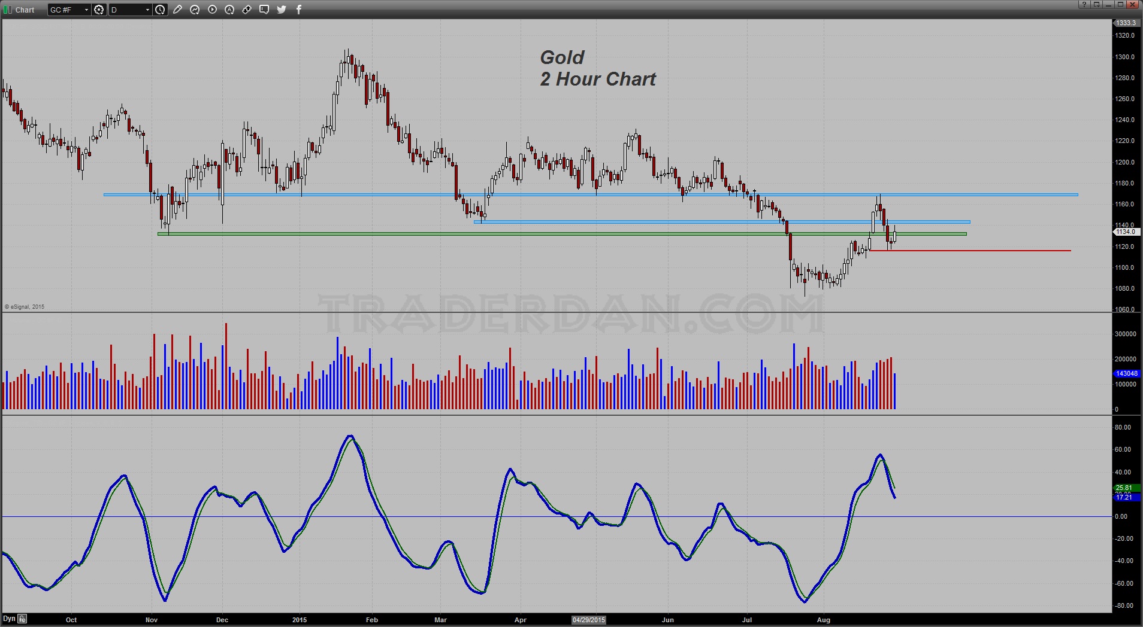This screenshot has height=627, width=1143.
Task: Share chart via Facebook icon
Action: pyautogui.click(x=299, y=10)
